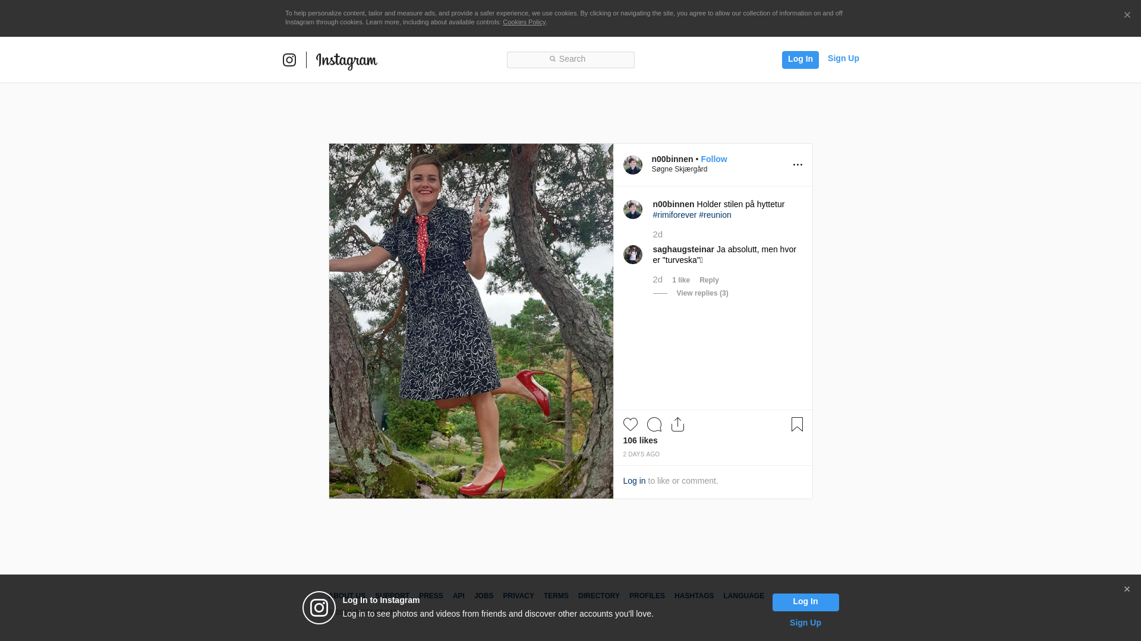Open the LANGUAGE footer selector

(743, 596)
